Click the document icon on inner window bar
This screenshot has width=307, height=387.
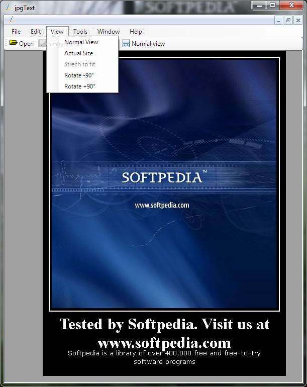point(12,20)
